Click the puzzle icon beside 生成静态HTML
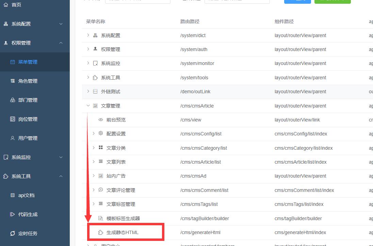 [x=101, y=232]
